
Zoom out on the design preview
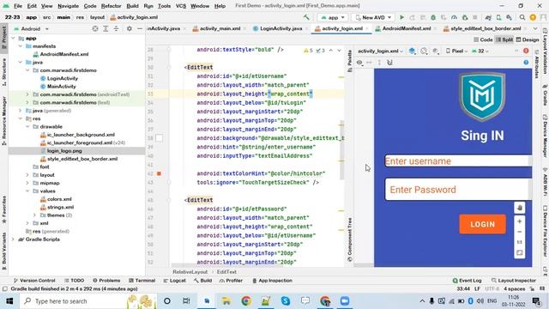pos(520,232)
